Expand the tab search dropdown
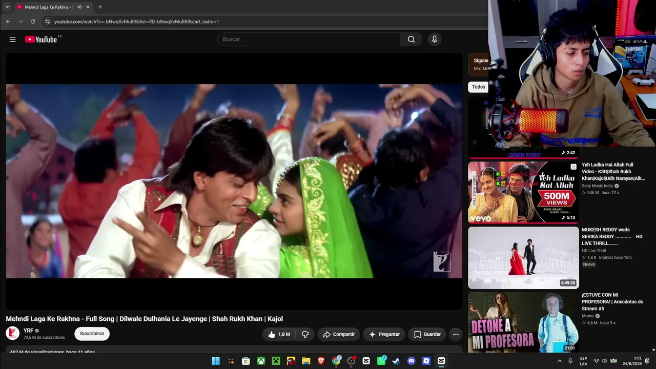 [7, 7]
